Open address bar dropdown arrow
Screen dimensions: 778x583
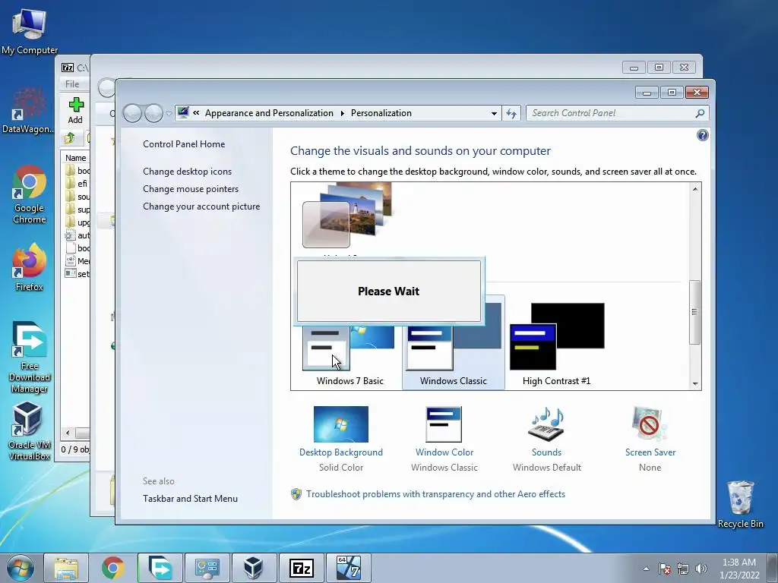tap(494, 113)
